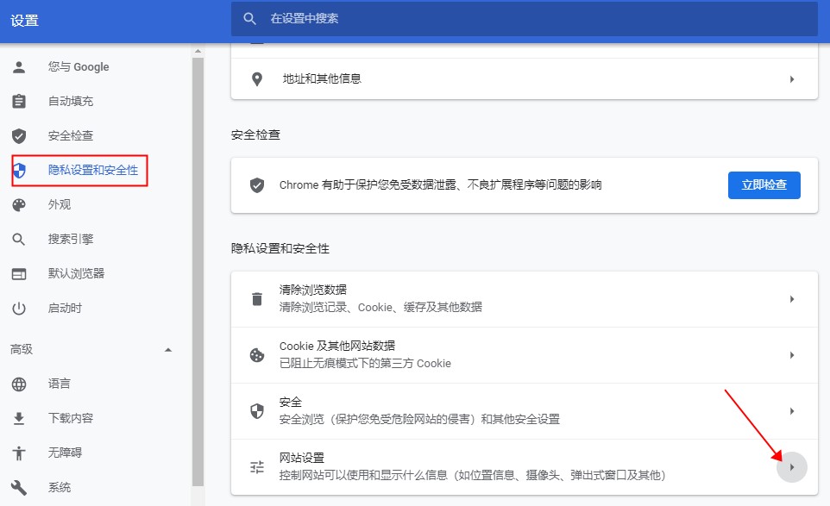
Task: Click the cookie icon for Cookie 及其他网站数据
Action: 257,355
